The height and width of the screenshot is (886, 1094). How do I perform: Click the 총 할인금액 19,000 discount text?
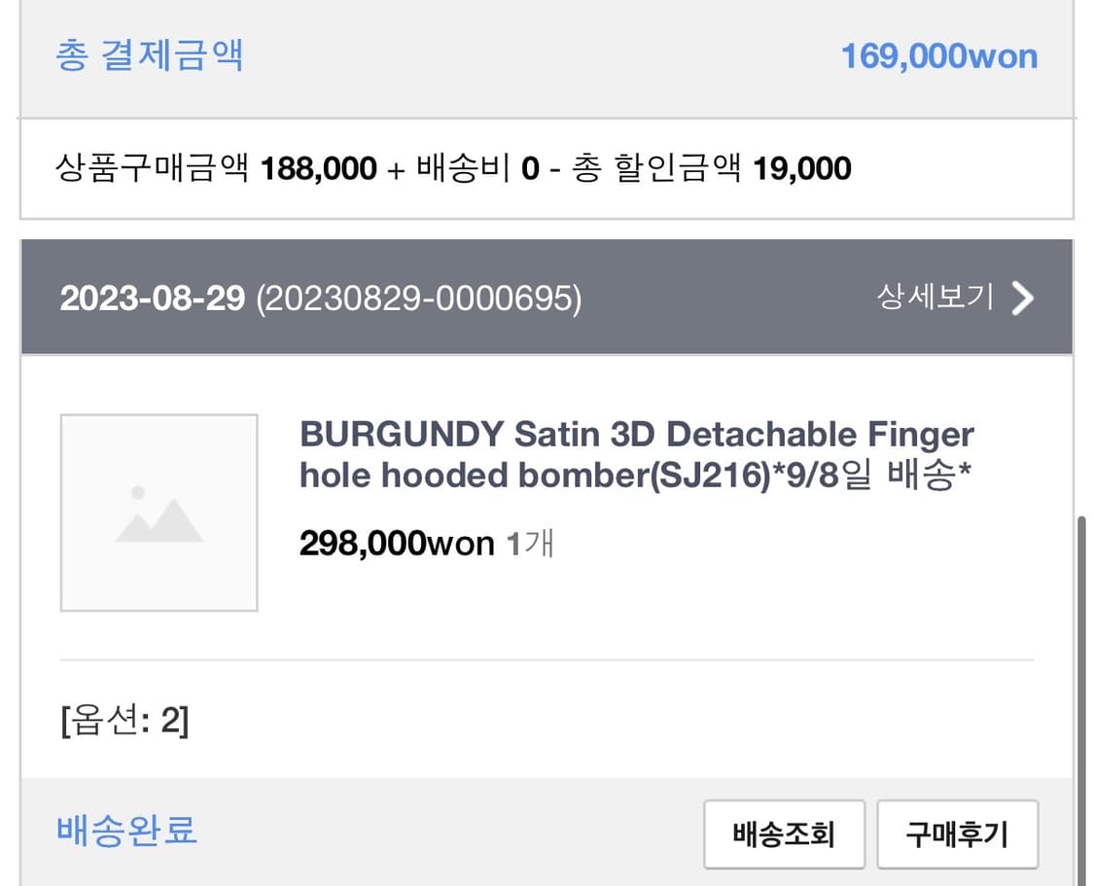(712, 168)
